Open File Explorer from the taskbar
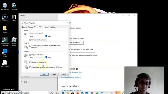168x94 pixels. point(68,93)
